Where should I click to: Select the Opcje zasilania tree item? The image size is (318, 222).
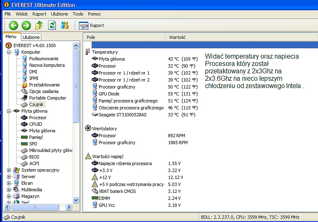coord(44,91)
